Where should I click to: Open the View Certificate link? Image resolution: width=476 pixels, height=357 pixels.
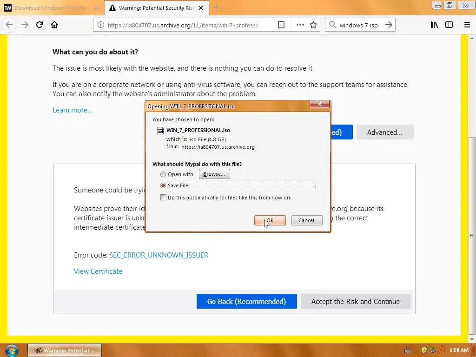98,271
